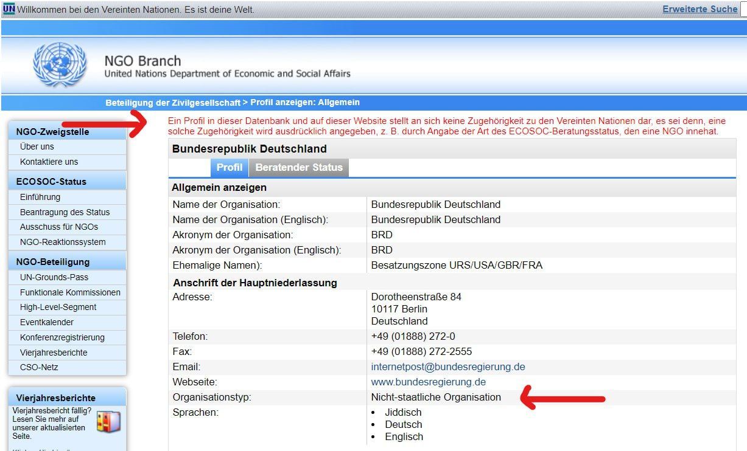Click Beteiligung der Zivilgesellschaft breadcrumb
The width and height of the screenshot is (747, 451).
click(173, 103)
